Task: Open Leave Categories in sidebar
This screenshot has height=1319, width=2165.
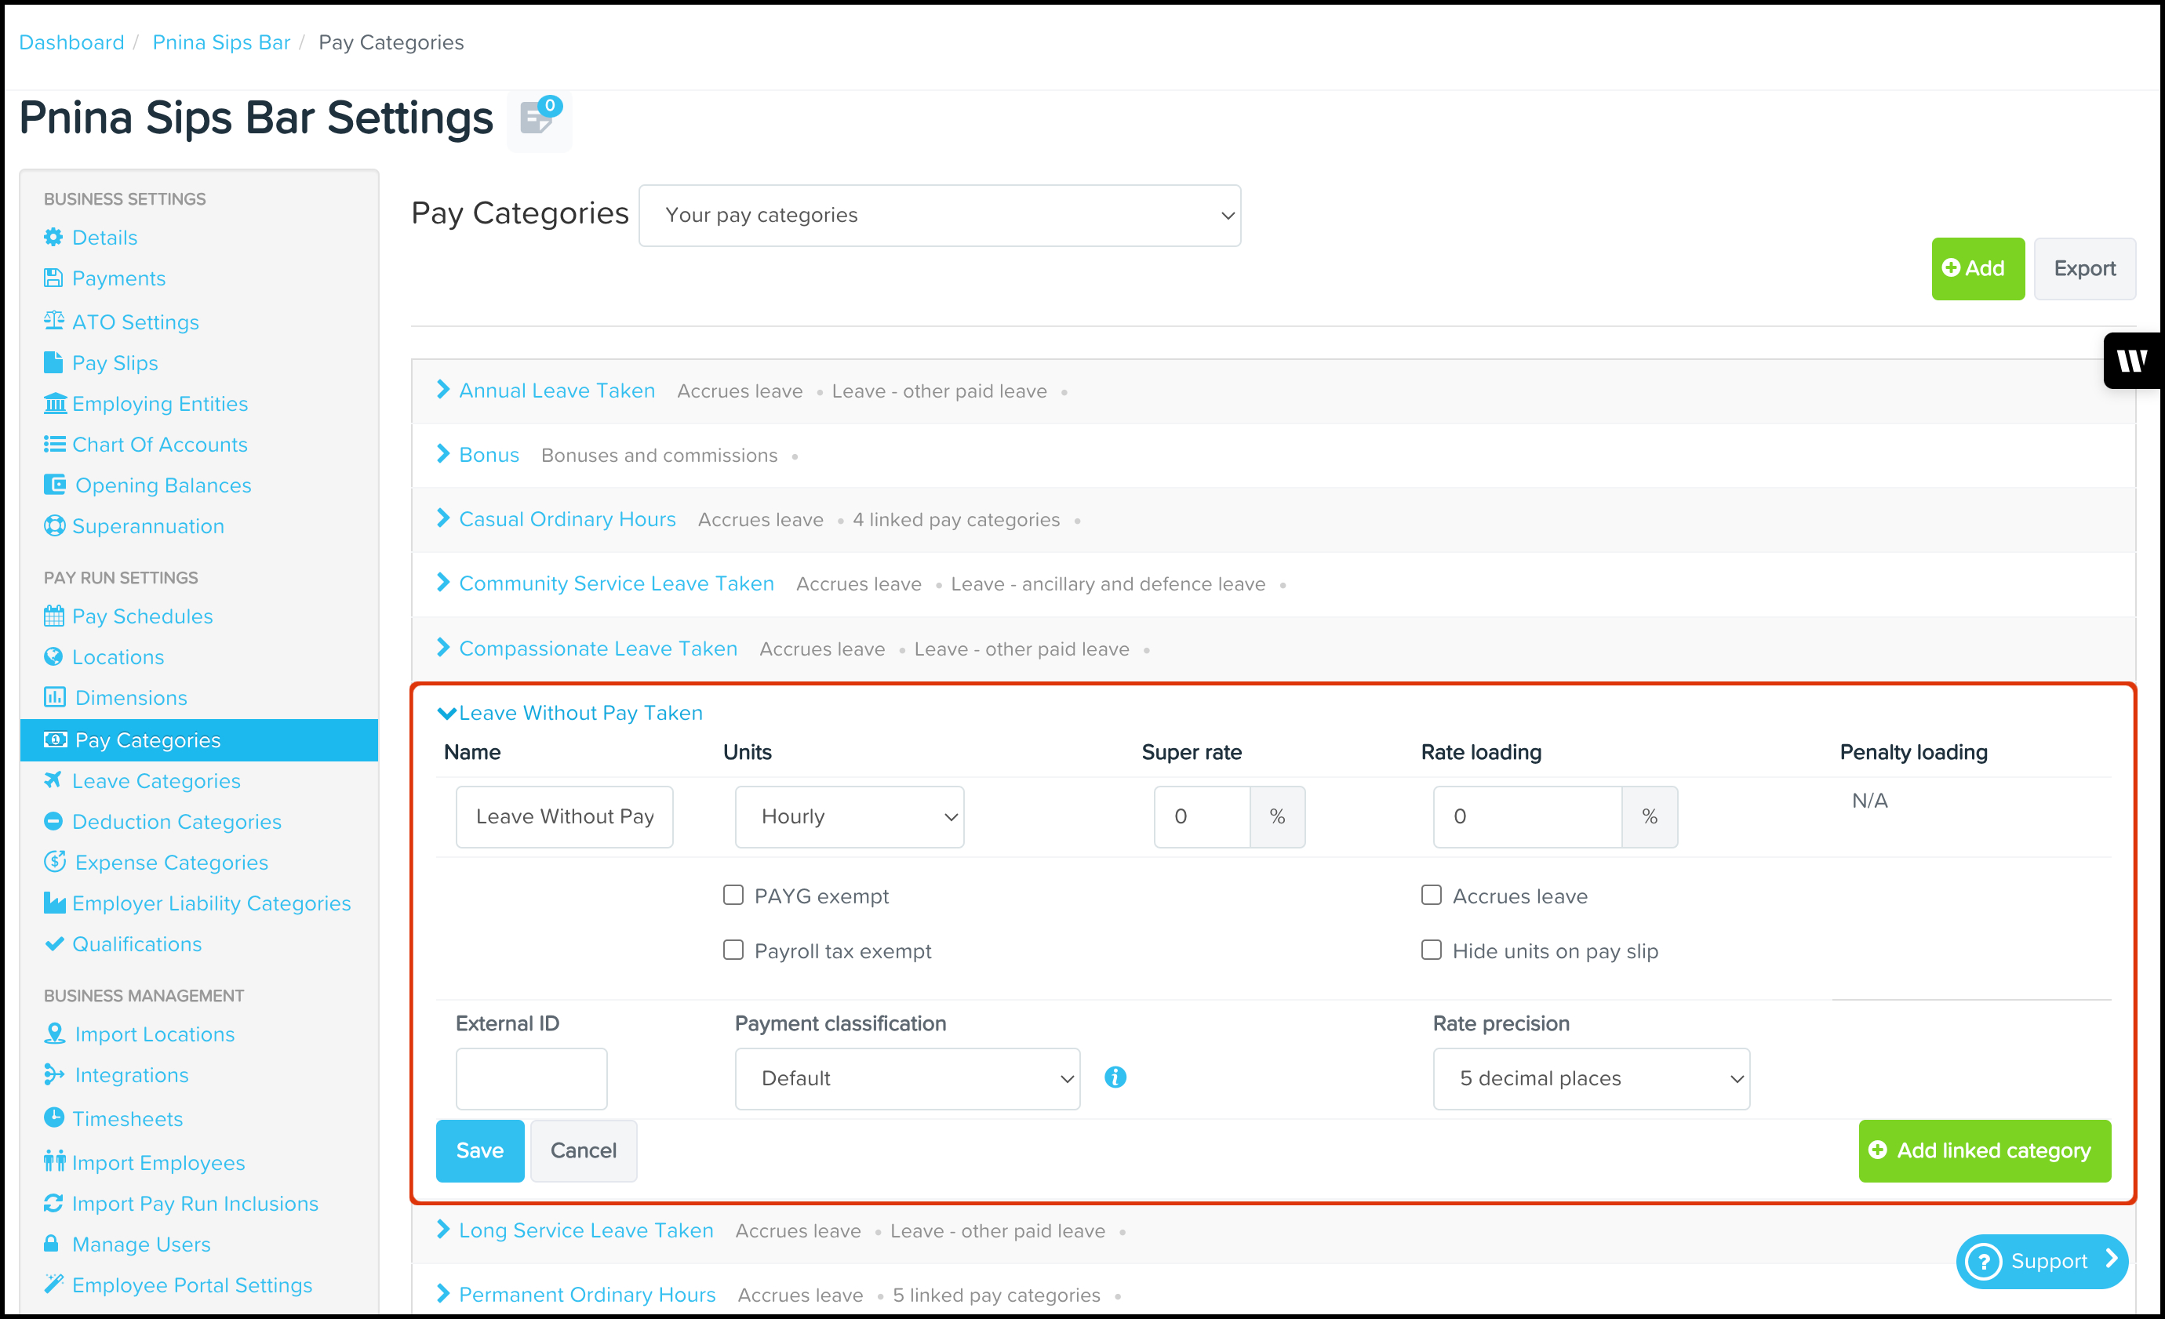Action: click(x=155, y=781)
